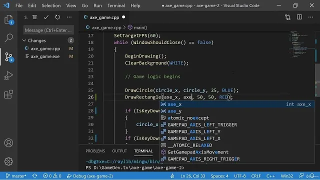320x180 pixels.
Task: Open the Selection menu
Action: pyautogui.click(x=51, y=5)
